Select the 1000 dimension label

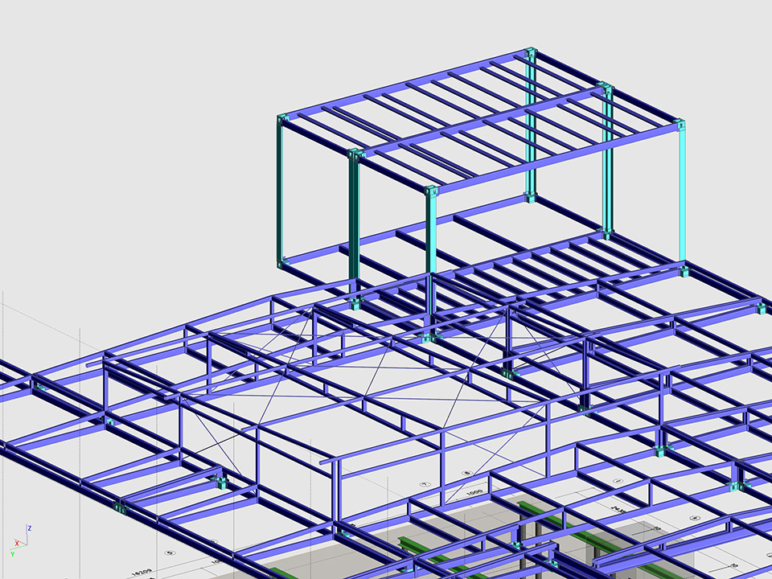tap(475, 492)
